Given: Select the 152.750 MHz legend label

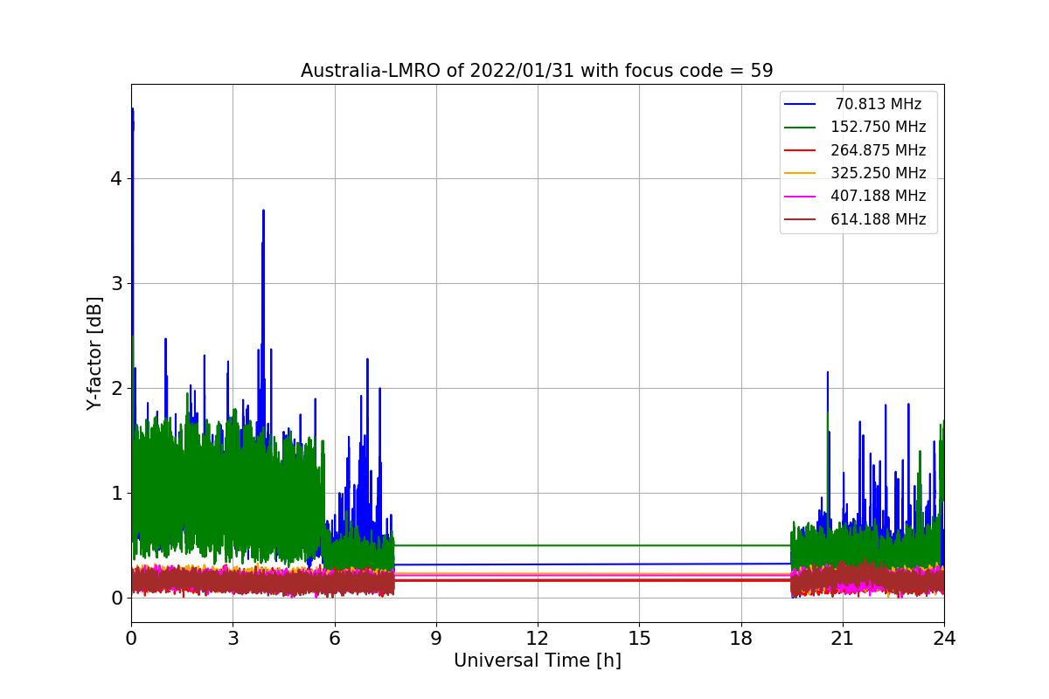Looking at the screenshot, I should coord(879,127).
